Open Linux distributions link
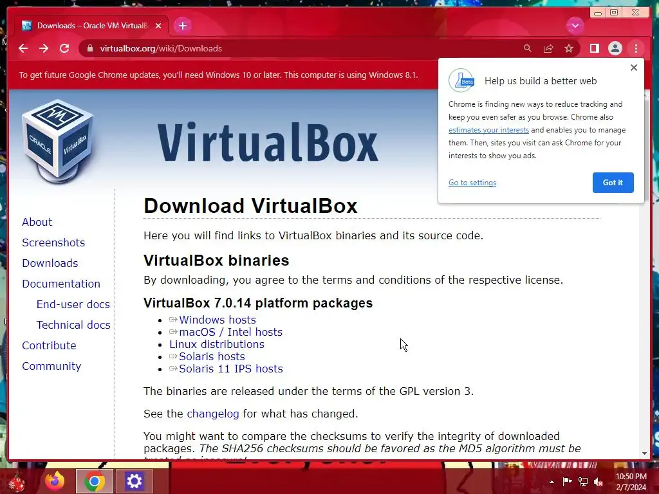The image size is (659, 494). click(x=216, y=344)
